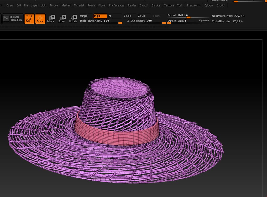Click the Z Intensity slider
Screen dimensions: 267x197
pos(146,21)
